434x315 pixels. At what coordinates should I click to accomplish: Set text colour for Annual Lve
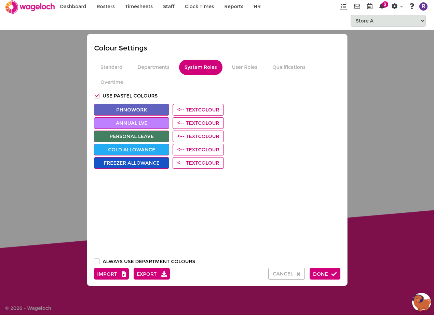click(x=198, y=123)
